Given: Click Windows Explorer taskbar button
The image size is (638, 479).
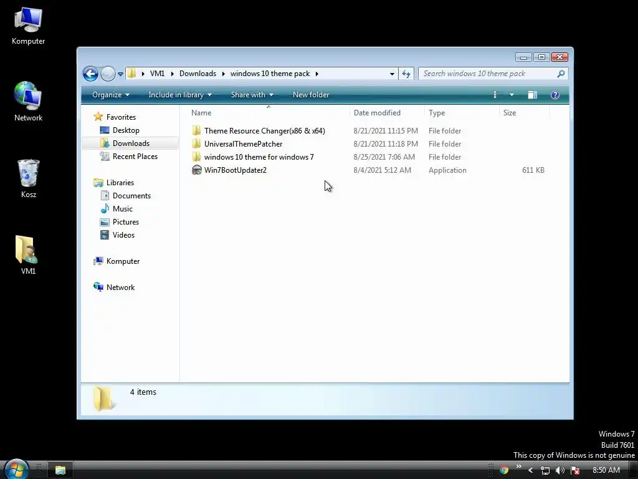Looking at the screenshot, I should point(60,470).
